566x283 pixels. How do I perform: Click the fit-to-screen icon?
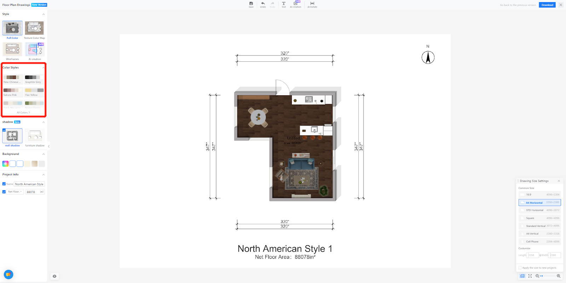[x=530, y=276]
